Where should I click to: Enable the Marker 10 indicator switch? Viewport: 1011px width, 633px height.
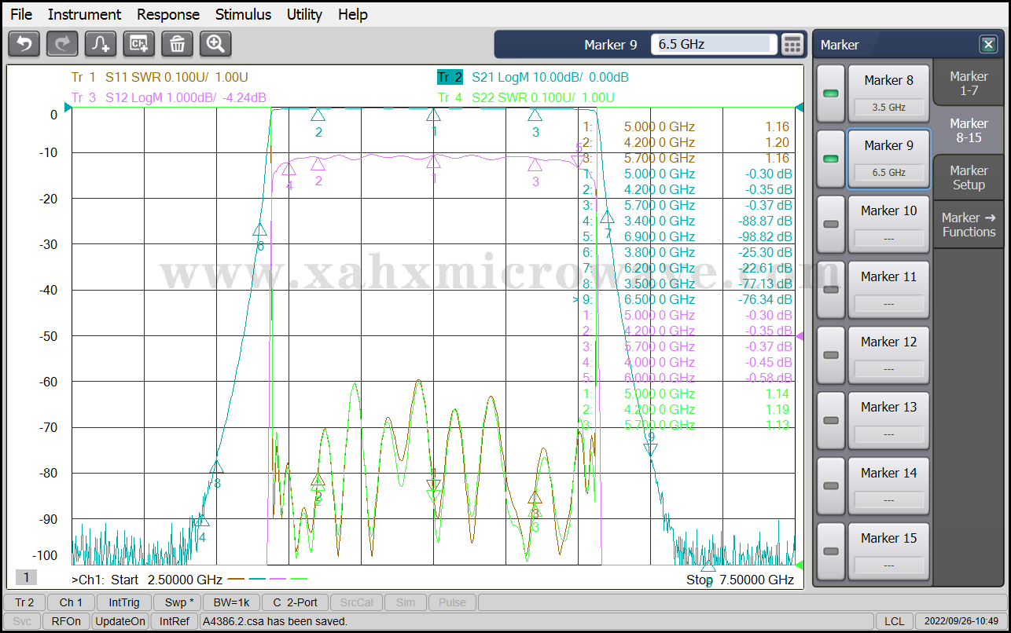(830, 224)
